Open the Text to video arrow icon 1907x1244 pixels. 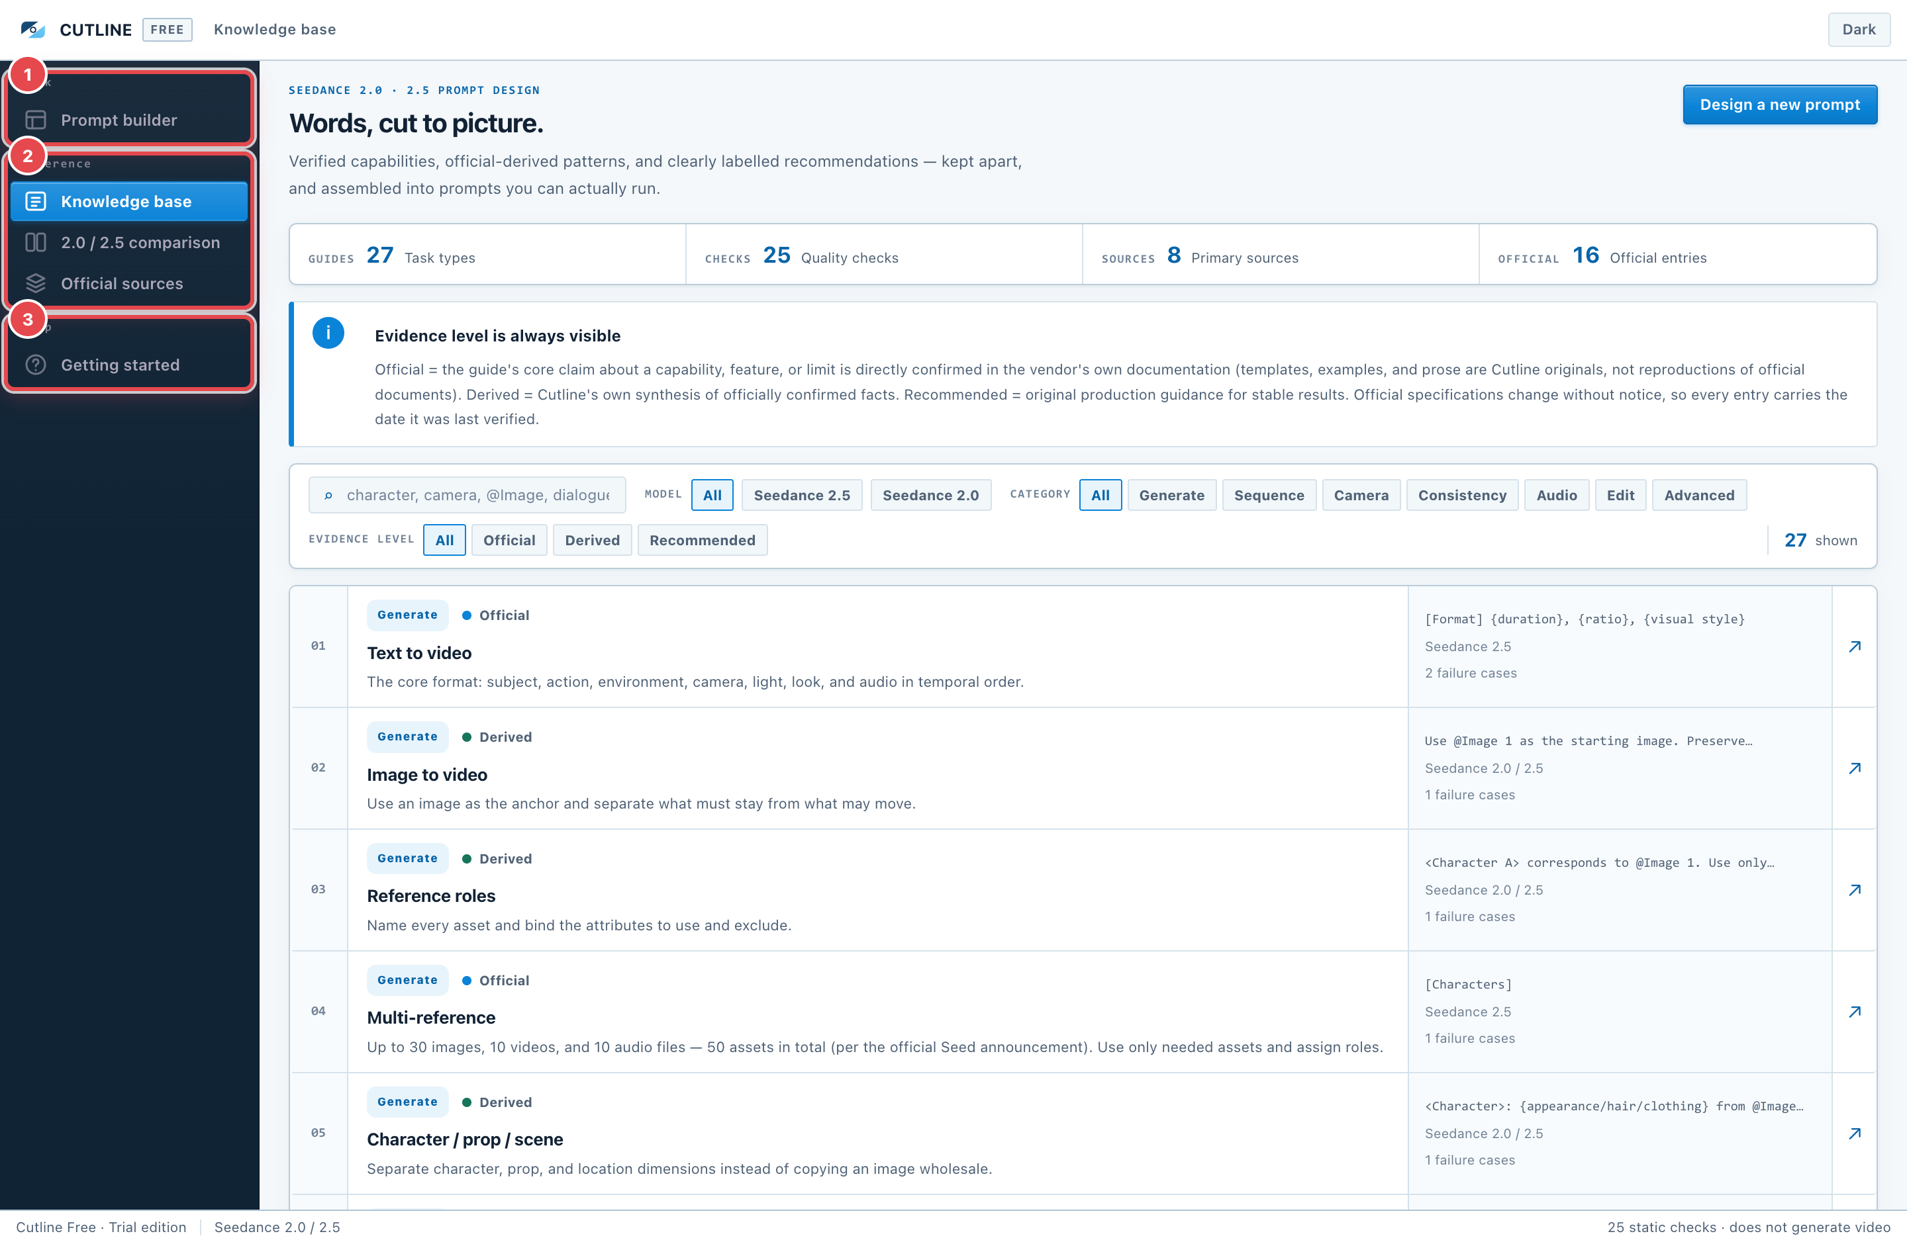pyautogui.click(x=1854, y=647)
